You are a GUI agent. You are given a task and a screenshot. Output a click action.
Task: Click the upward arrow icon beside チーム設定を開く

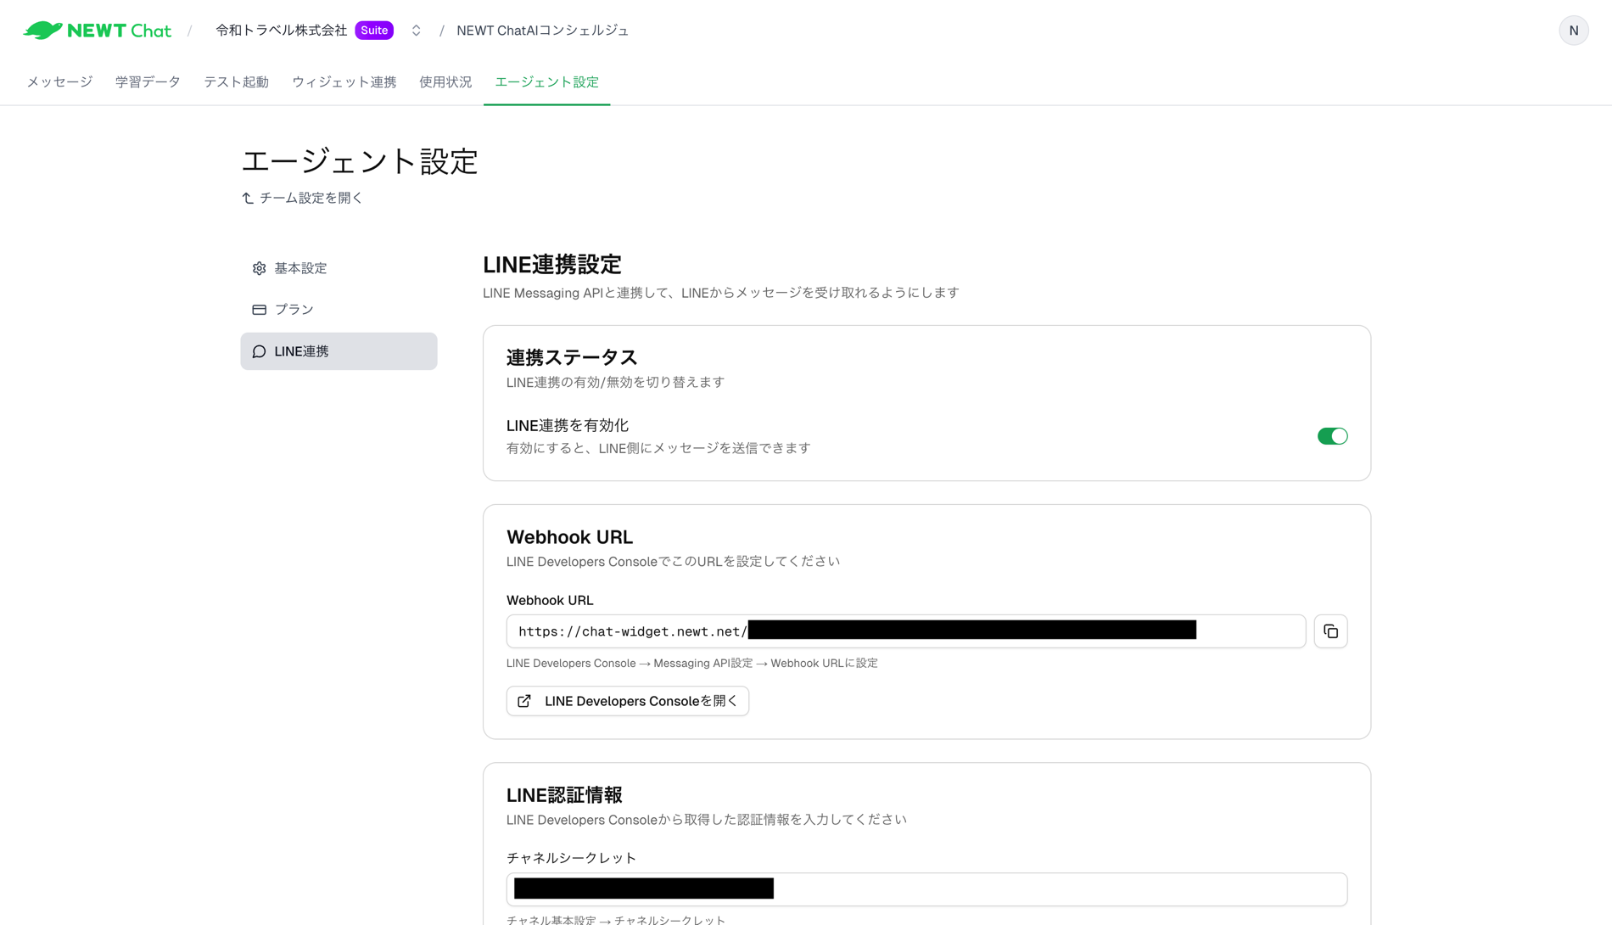click(246, 197)
